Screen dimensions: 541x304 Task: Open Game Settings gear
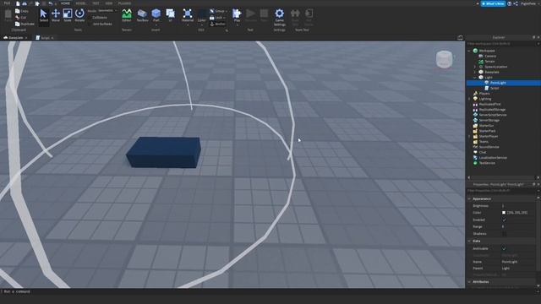(x=280, y=17)
